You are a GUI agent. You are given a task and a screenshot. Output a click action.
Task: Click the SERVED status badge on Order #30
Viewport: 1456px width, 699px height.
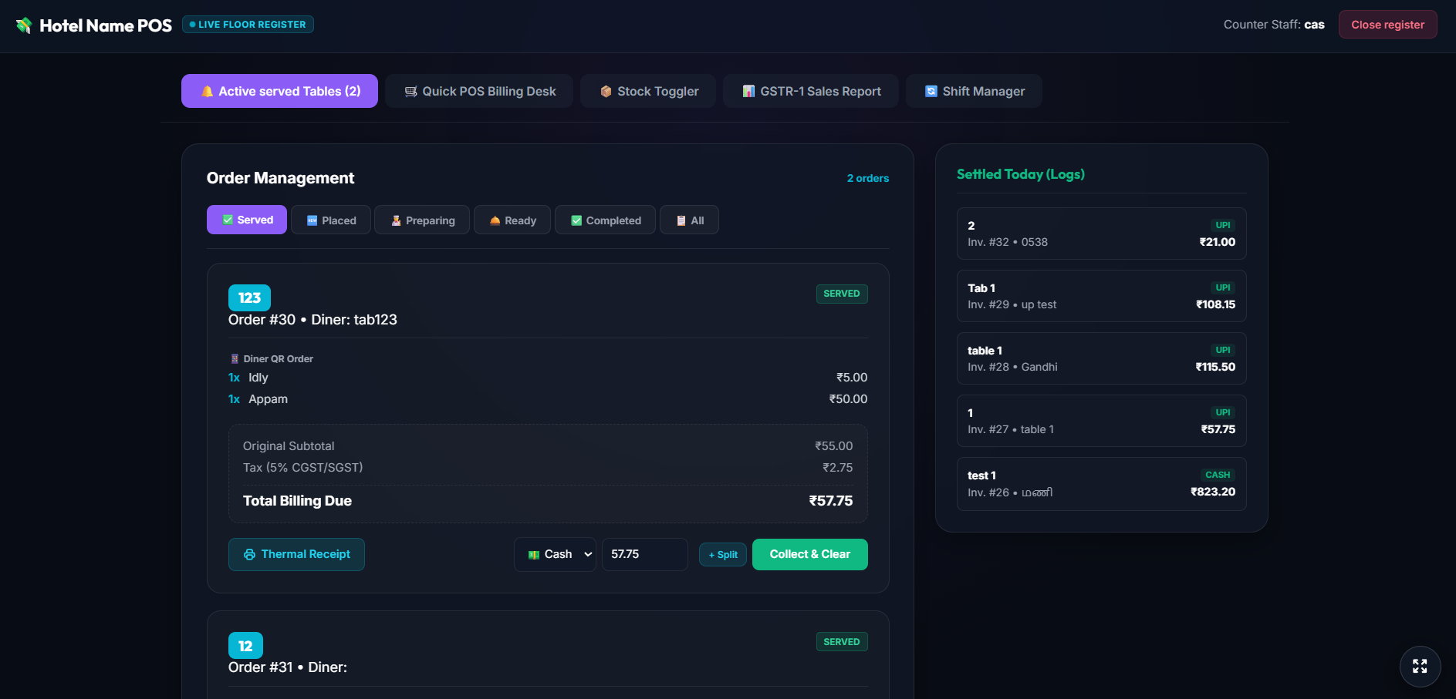[842, 294]
